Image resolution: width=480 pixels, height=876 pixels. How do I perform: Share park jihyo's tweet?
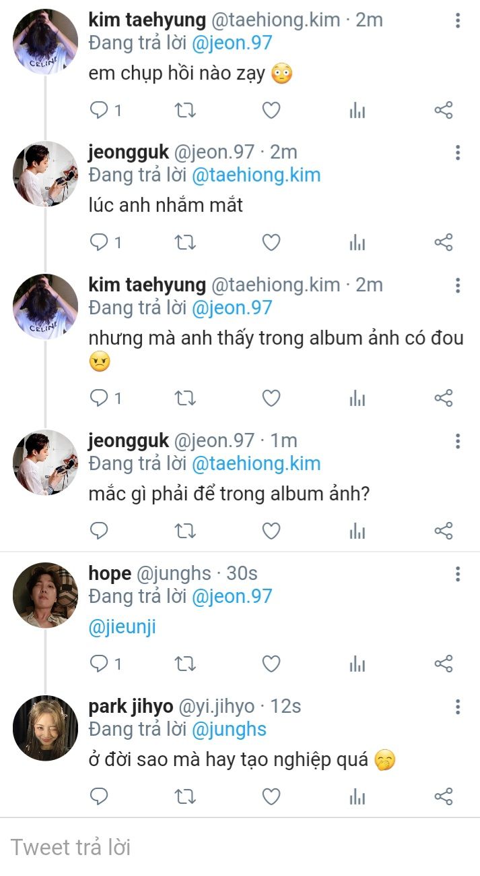pos(443,796)
